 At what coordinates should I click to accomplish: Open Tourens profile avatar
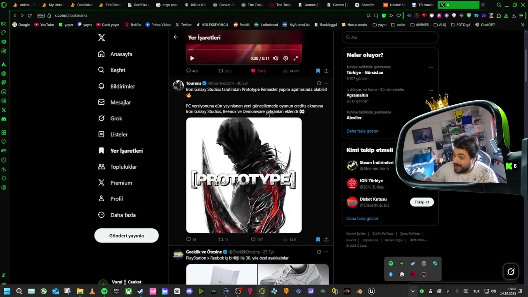coord(178,86)
